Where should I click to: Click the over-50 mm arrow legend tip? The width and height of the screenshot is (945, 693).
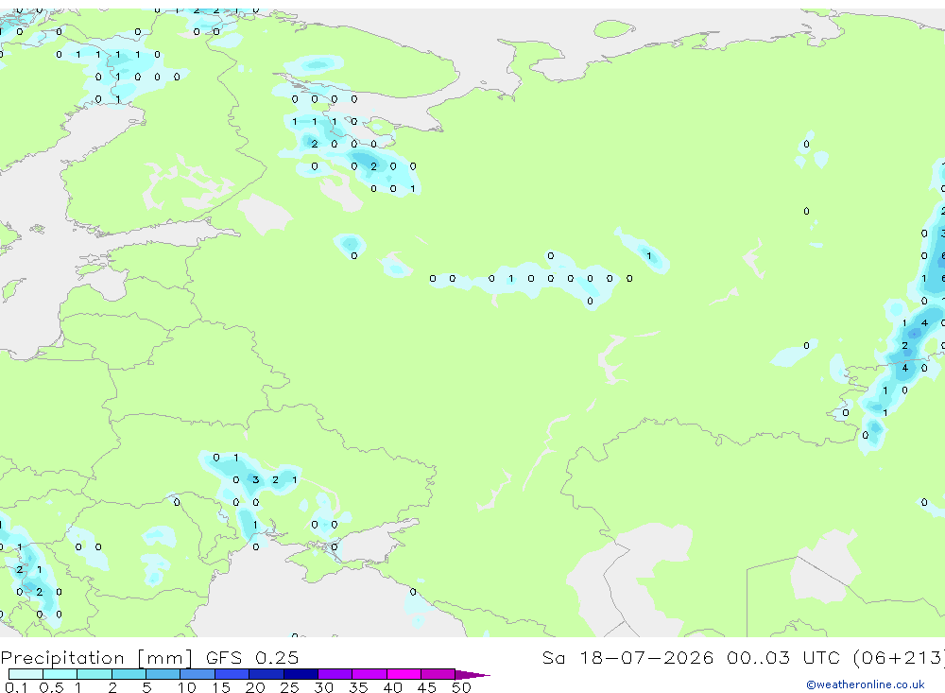click(473, 674)
